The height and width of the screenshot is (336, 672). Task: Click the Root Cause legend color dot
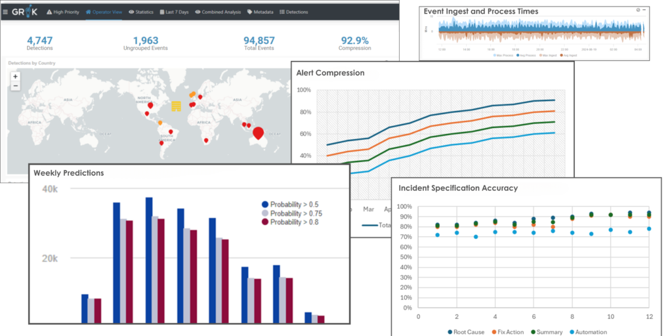450,332
